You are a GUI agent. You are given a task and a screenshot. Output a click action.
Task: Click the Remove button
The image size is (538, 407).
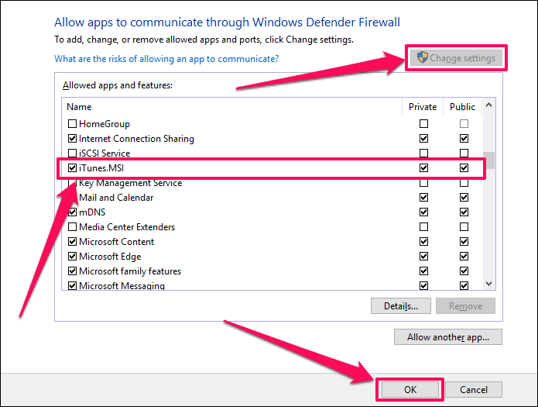465,306
